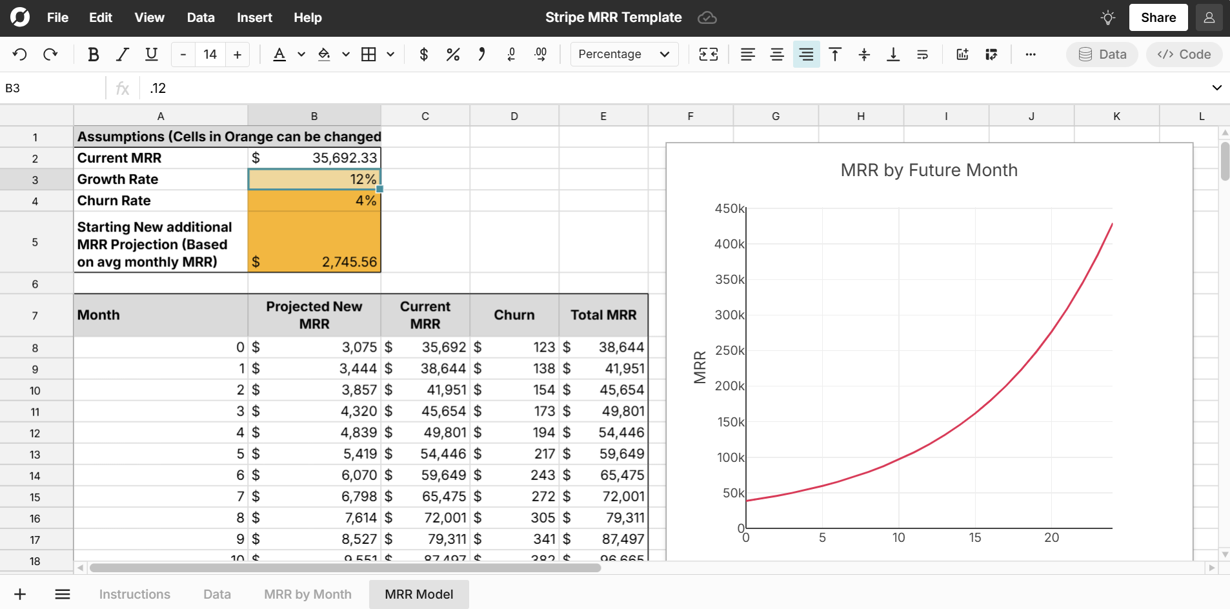Switch to the MRR by Month sheet tab

(x=308, y=594)
